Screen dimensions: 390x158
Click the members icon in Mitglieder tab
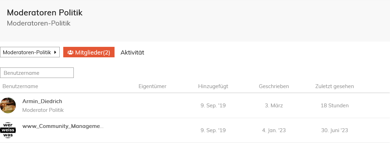pyautogui.click(x=70, y=52)
